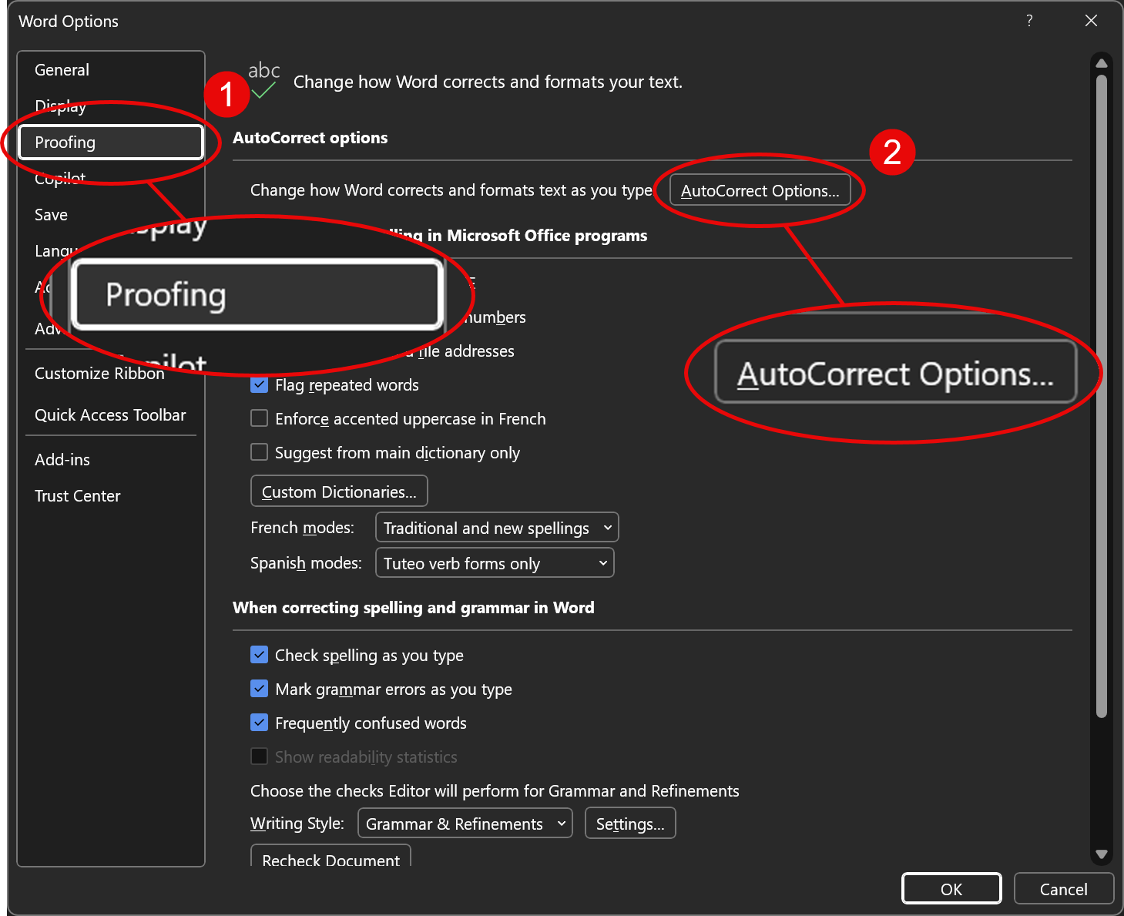Confirm with the OK button
Viewport: 1124px width, 916px height.
click(x=951, y=889)
